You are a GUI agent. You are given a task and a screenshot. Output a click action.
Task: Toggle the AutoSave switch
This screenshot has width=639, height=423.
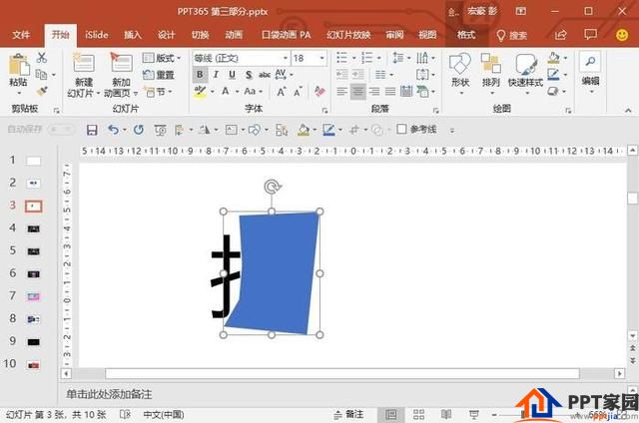point(61,130)
